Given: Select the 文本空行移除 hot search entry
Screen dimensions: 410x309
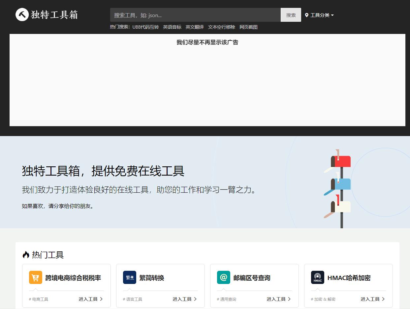Looking at the screenshot, I should (x=221, y=27).
